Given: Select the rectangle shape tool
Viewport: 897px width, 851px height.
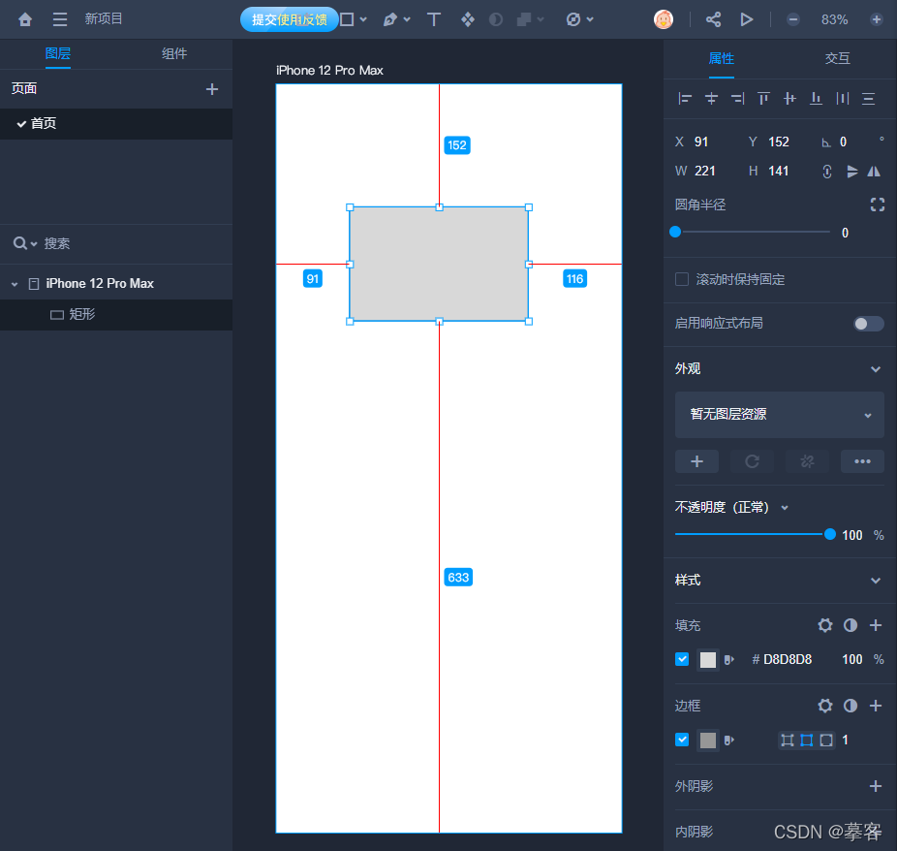Looking at the screenshot, I should pyautogui.click(x=347, y=19).
